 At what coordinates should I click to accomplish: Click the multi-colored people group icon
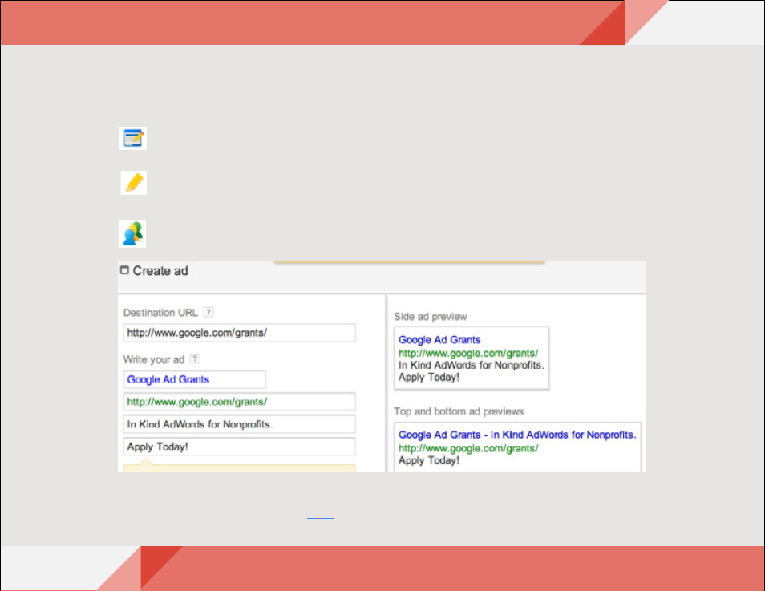point(132,233)
